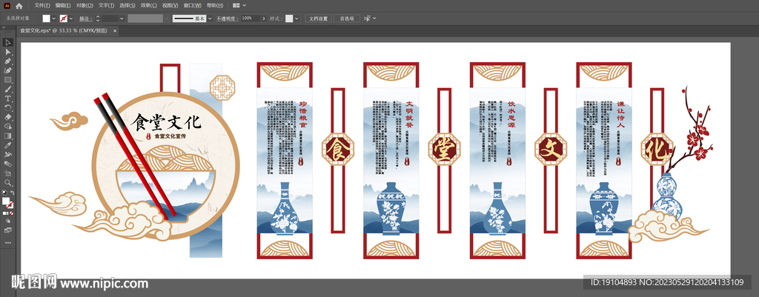Close the 食堂文化.eps tab
The height and width of the screenshot is (297, 759).
[x=115, y=30]
